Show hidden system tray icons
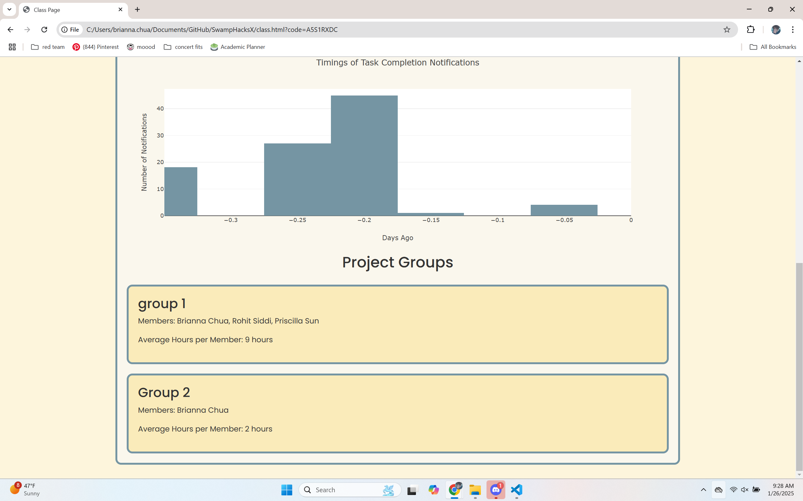The height and width of the screenshot is (501, 803). [703, 490]
